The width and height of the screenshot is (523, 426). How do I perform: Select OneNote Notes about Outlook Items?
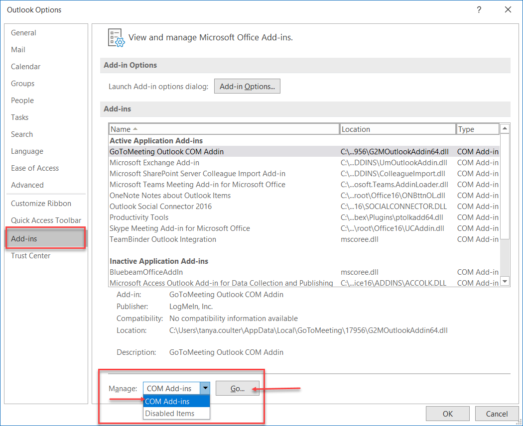(x=304, y=196)
